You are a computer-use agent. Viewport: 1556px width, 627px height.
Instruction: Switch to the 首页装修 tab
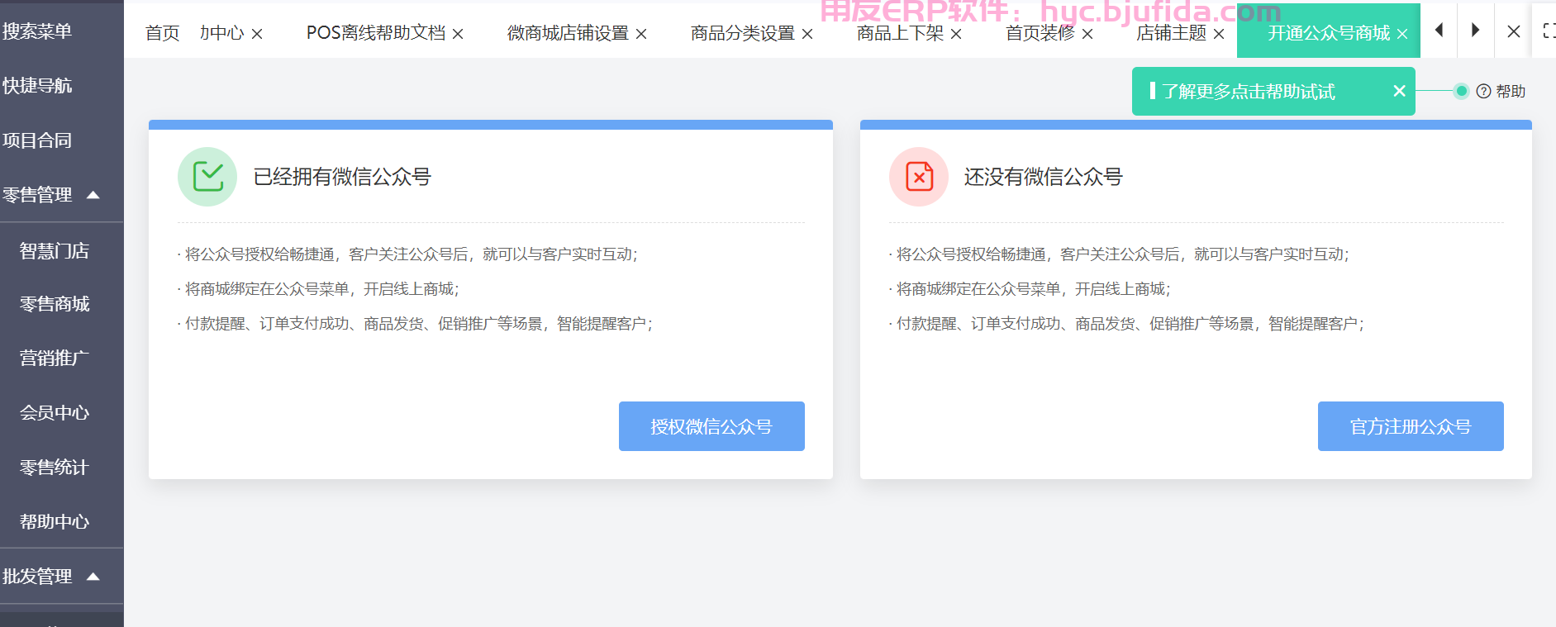point(1040,33)
